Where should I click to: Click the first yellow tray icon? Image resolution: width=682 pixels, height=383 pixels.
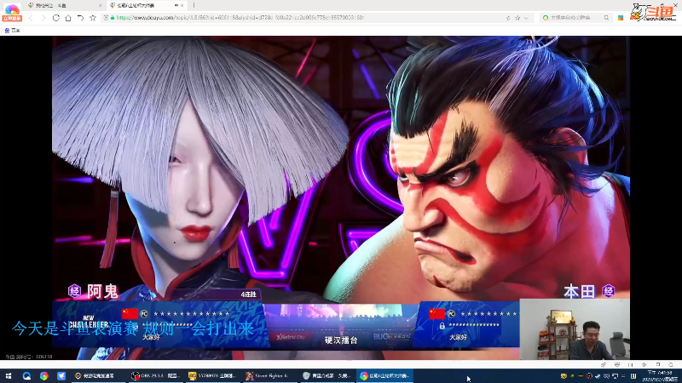[564, 376]
